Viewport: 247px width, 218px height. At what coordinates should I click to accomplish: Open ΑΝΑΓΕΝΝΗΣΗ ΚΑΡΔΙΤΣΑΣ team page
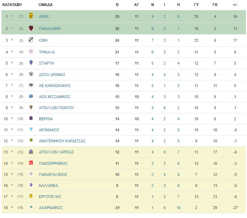click(x=62, y=141)
